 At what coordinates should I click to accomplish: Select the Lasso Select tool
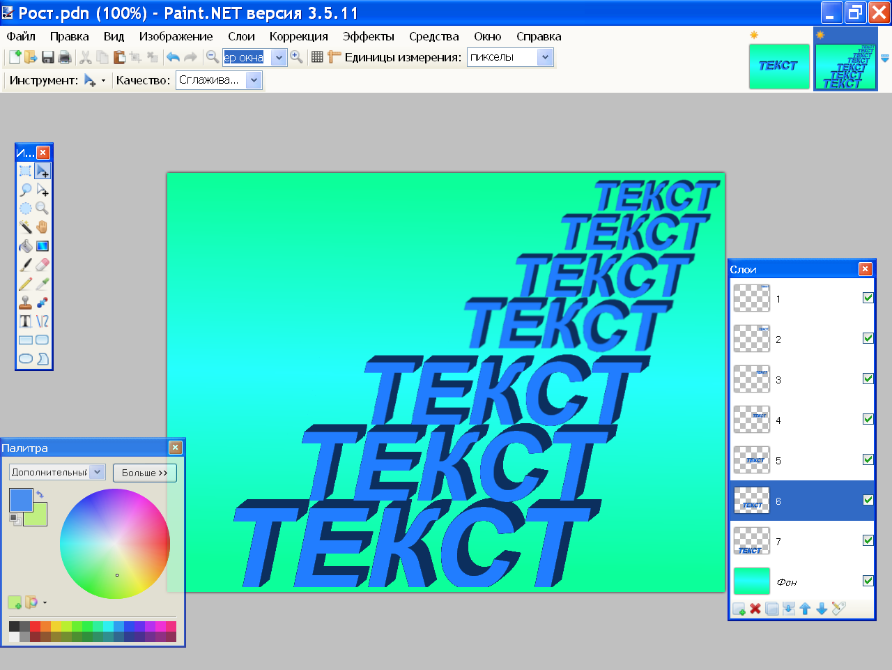(25, 190)
